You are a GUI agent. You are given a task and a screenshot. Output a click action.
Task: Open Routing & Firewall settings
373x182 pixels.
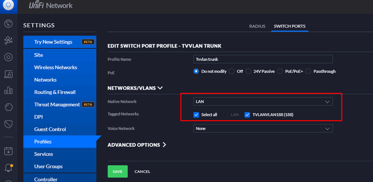[60, 92]
